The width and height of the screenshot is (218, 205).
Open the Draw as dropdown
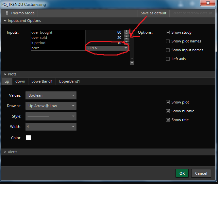pyautogui.click(x=51, y=106)
